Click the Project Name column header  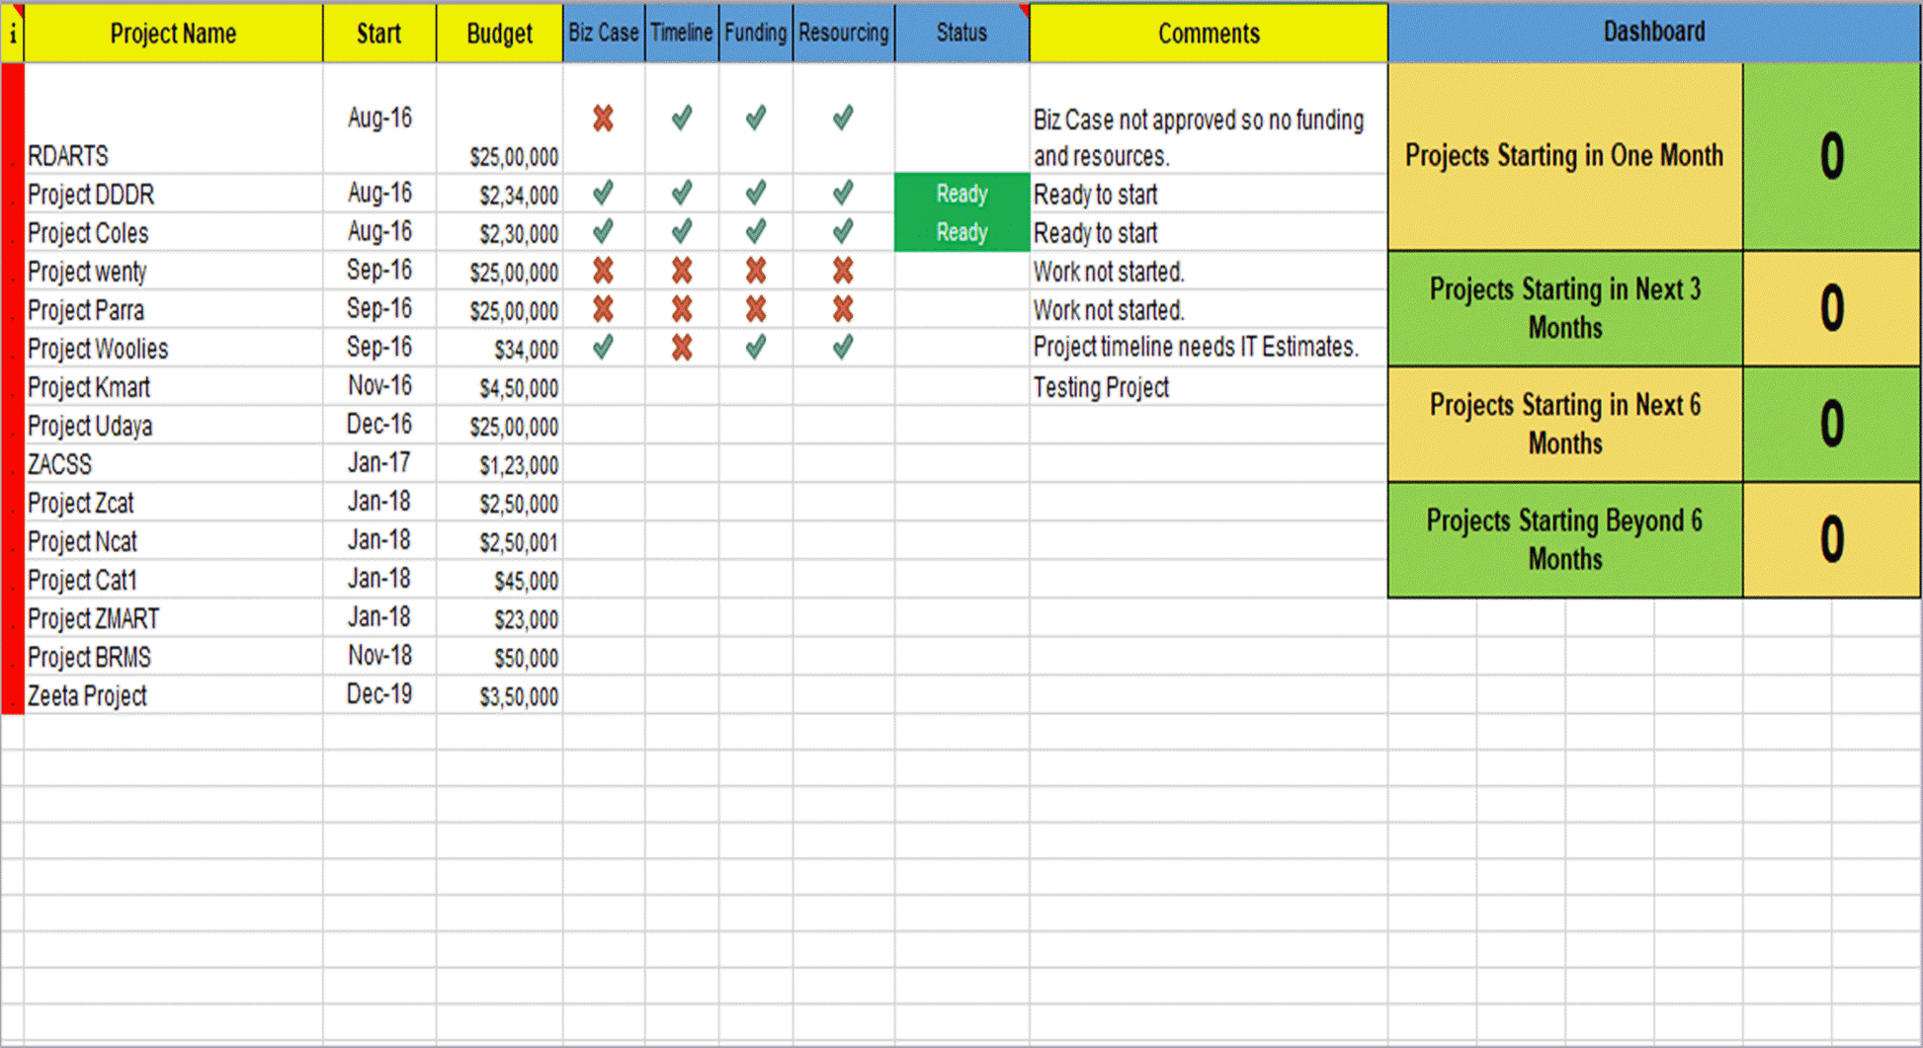173,34
